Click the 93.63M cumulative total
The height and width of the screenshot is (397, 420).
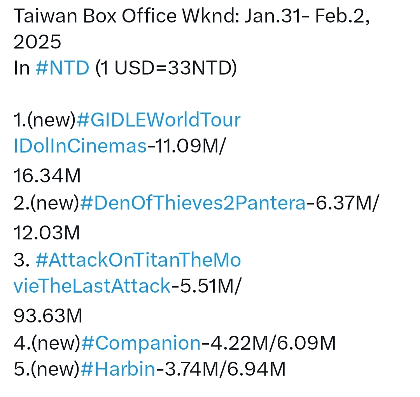(48, 316)
